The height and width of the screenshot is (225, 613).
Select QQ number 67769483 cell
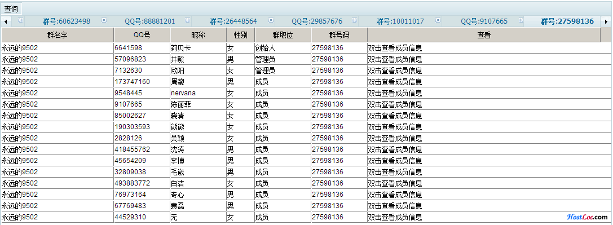click(142, 206)
